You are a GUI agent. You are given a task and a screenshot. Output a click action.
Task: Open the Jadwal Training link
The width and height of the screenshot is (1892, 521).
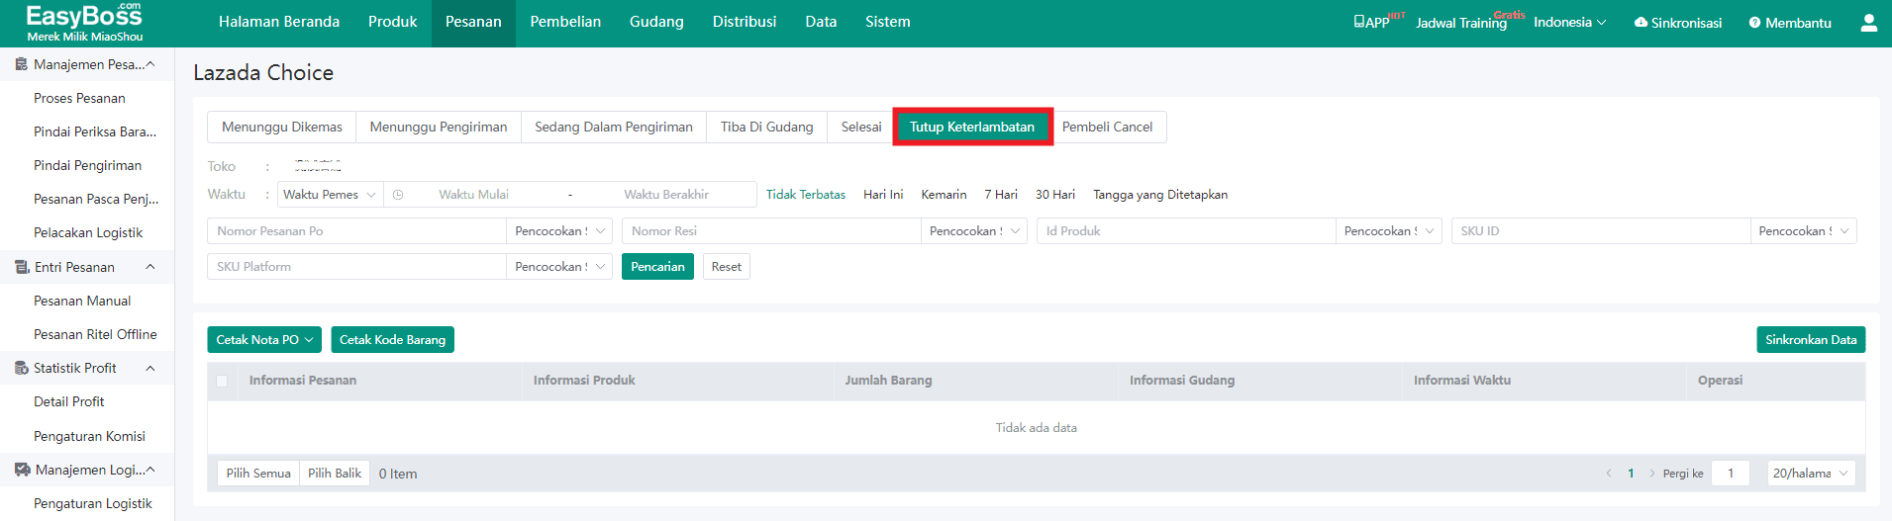tap(1461, 23)
